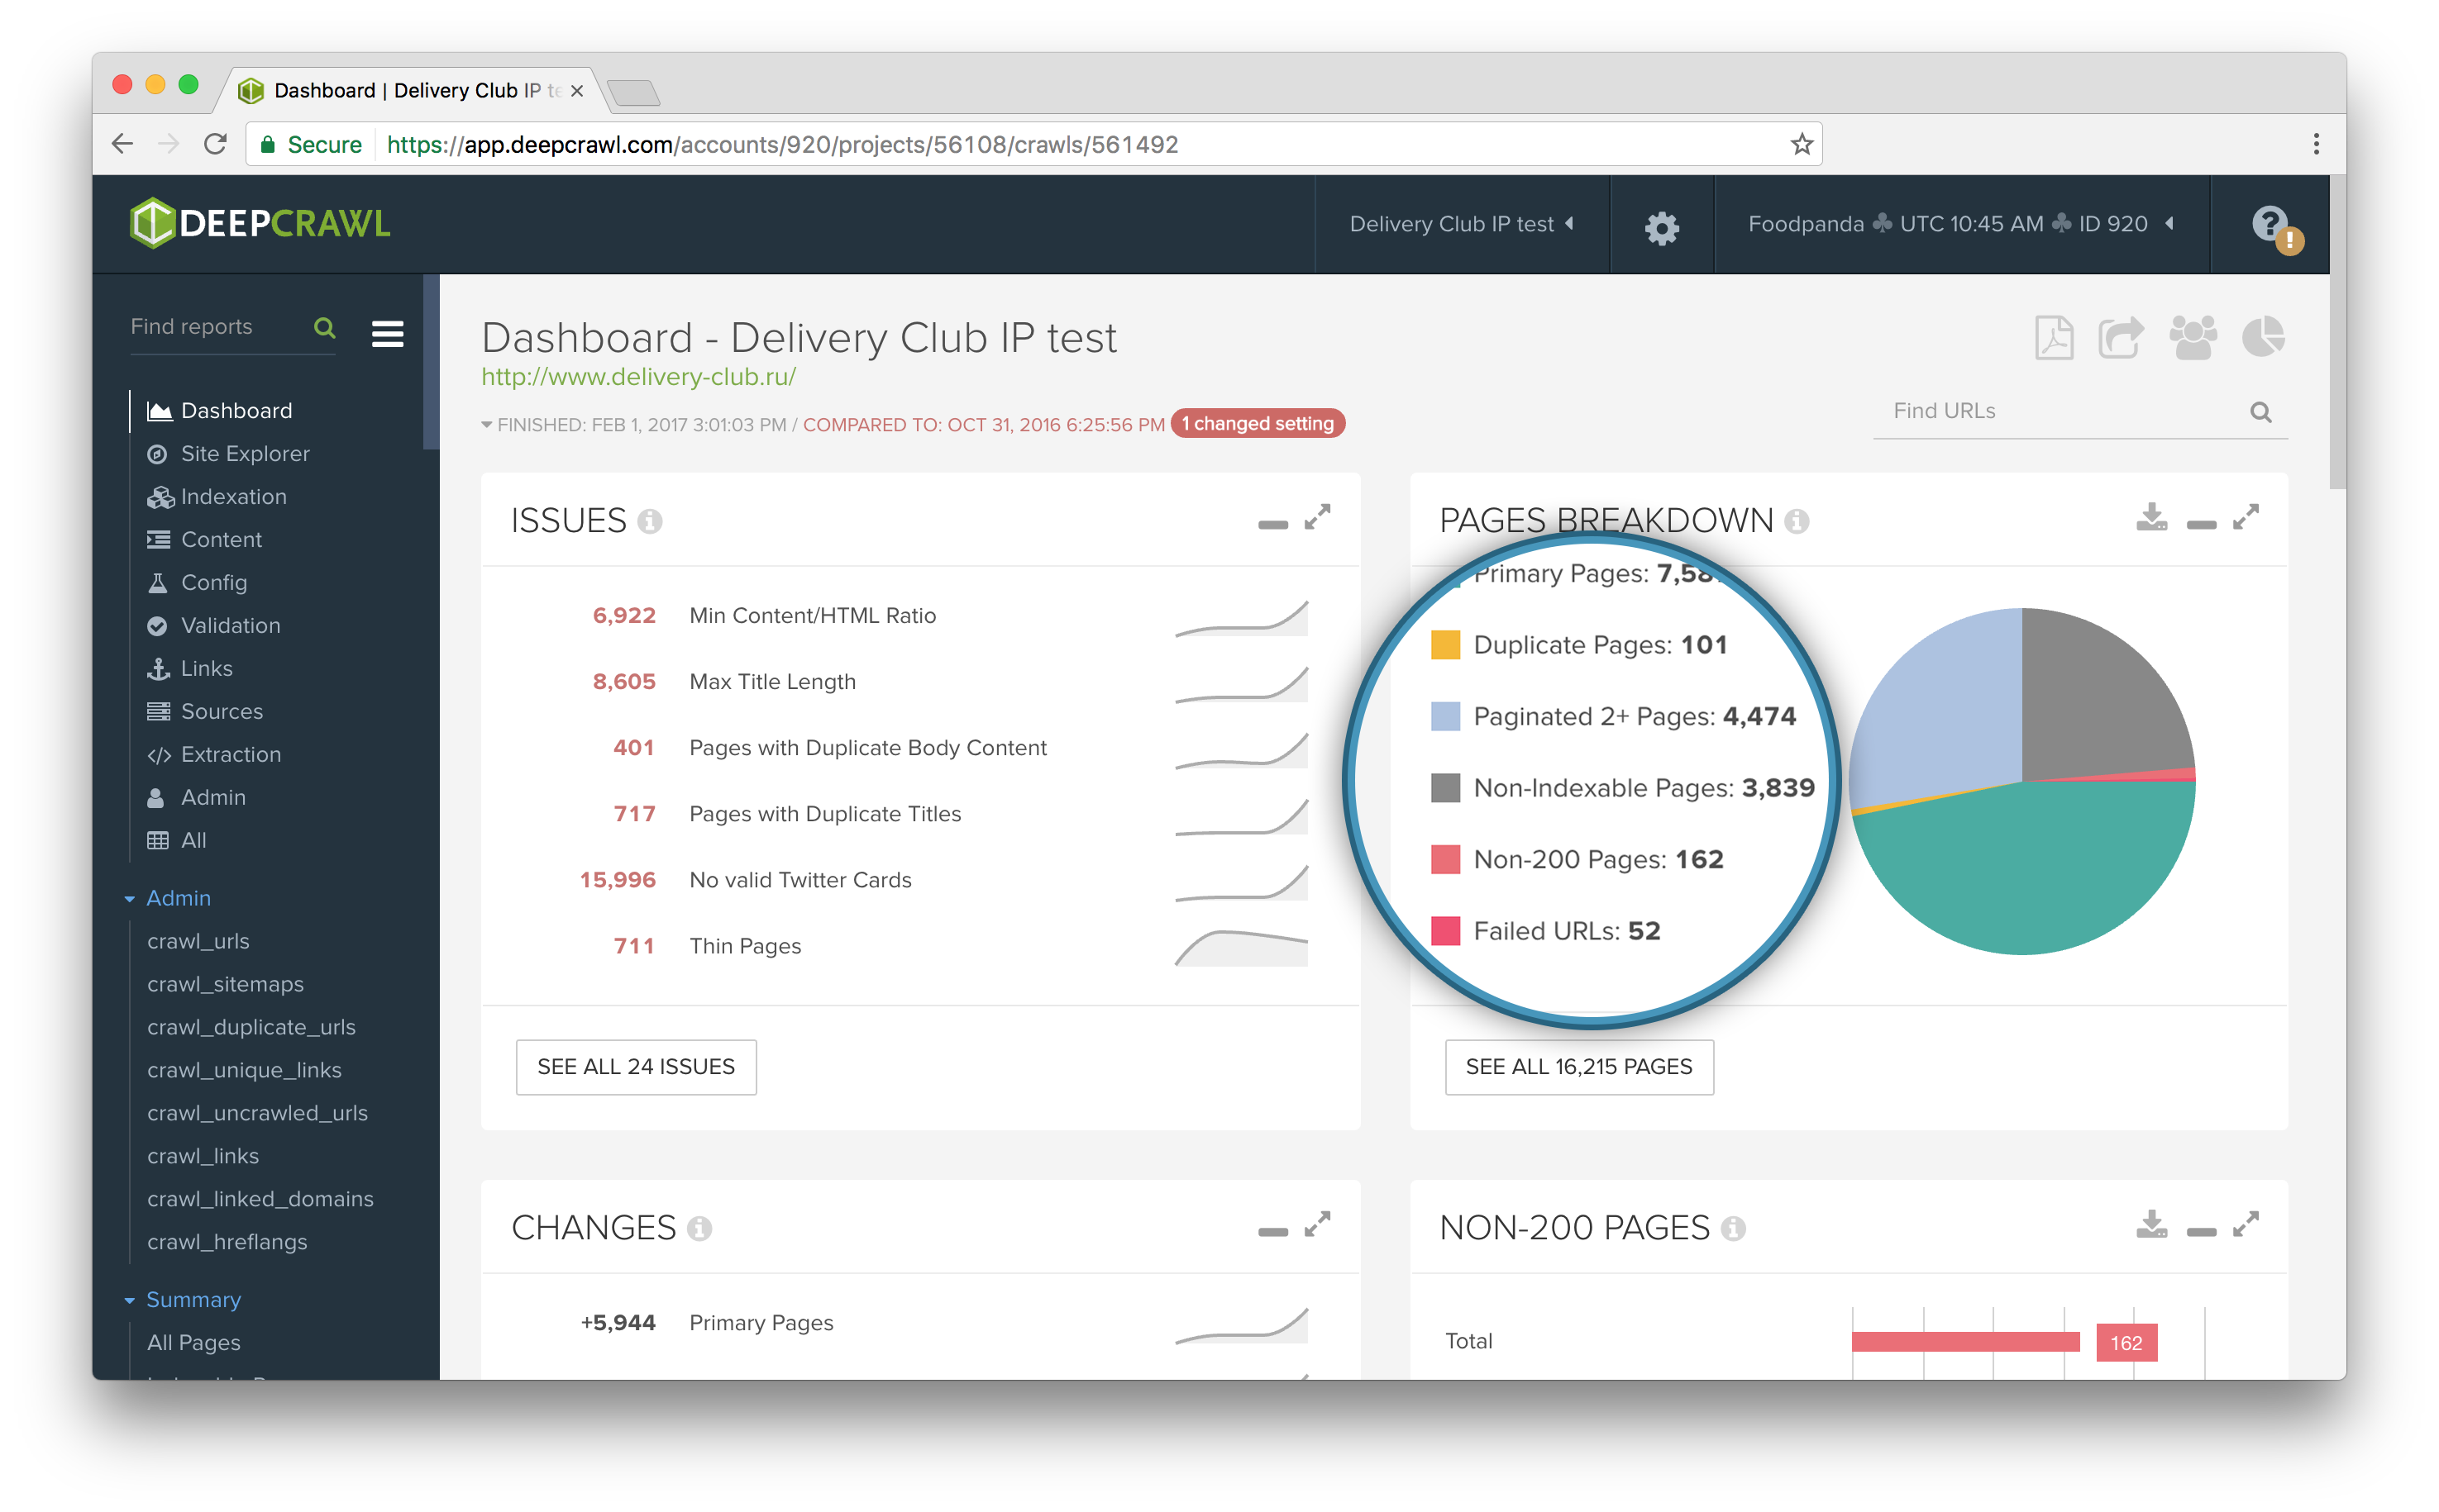Open the All Pages summary report
The height and width of the screenshot is (1512, 2439).
(x=193, y=1343)
